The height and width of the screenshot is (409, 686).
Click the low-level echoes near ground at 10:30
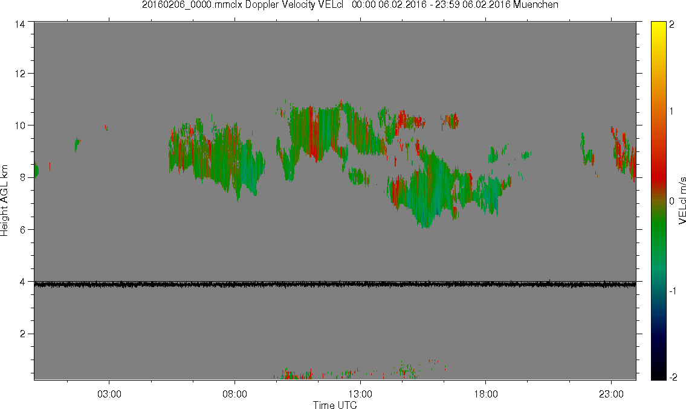point(293,374)
